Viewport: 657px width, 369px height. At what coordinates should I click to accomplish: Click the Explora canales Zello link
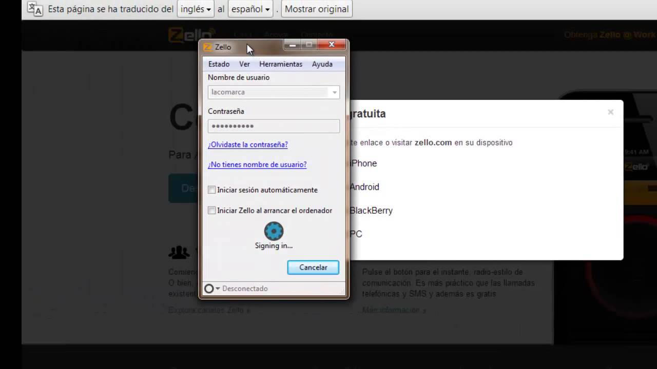coord(209,310)
